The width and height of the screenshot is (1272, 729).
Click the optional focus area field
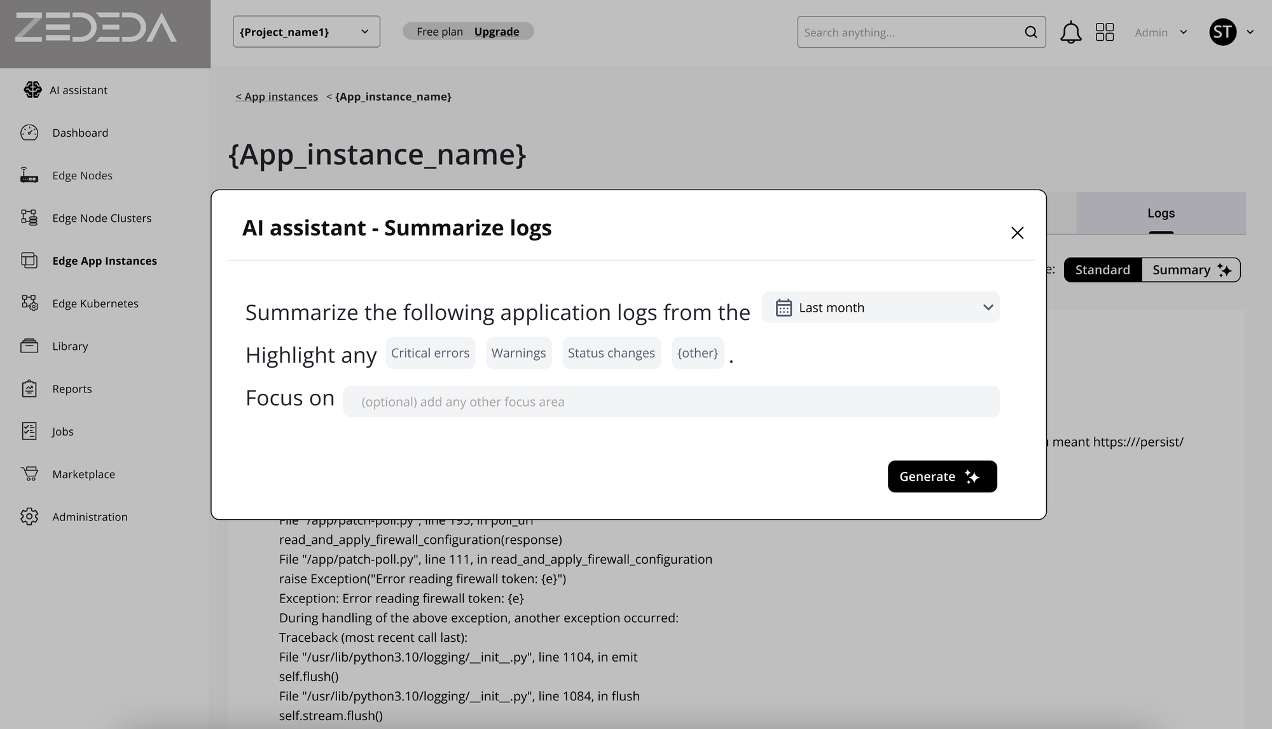(x=671, y=401)
